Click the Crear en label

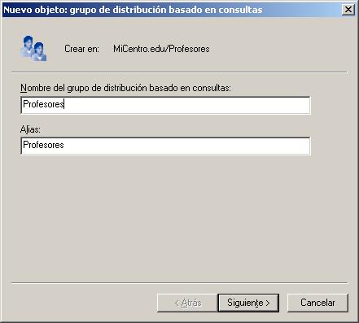point(81,49)
